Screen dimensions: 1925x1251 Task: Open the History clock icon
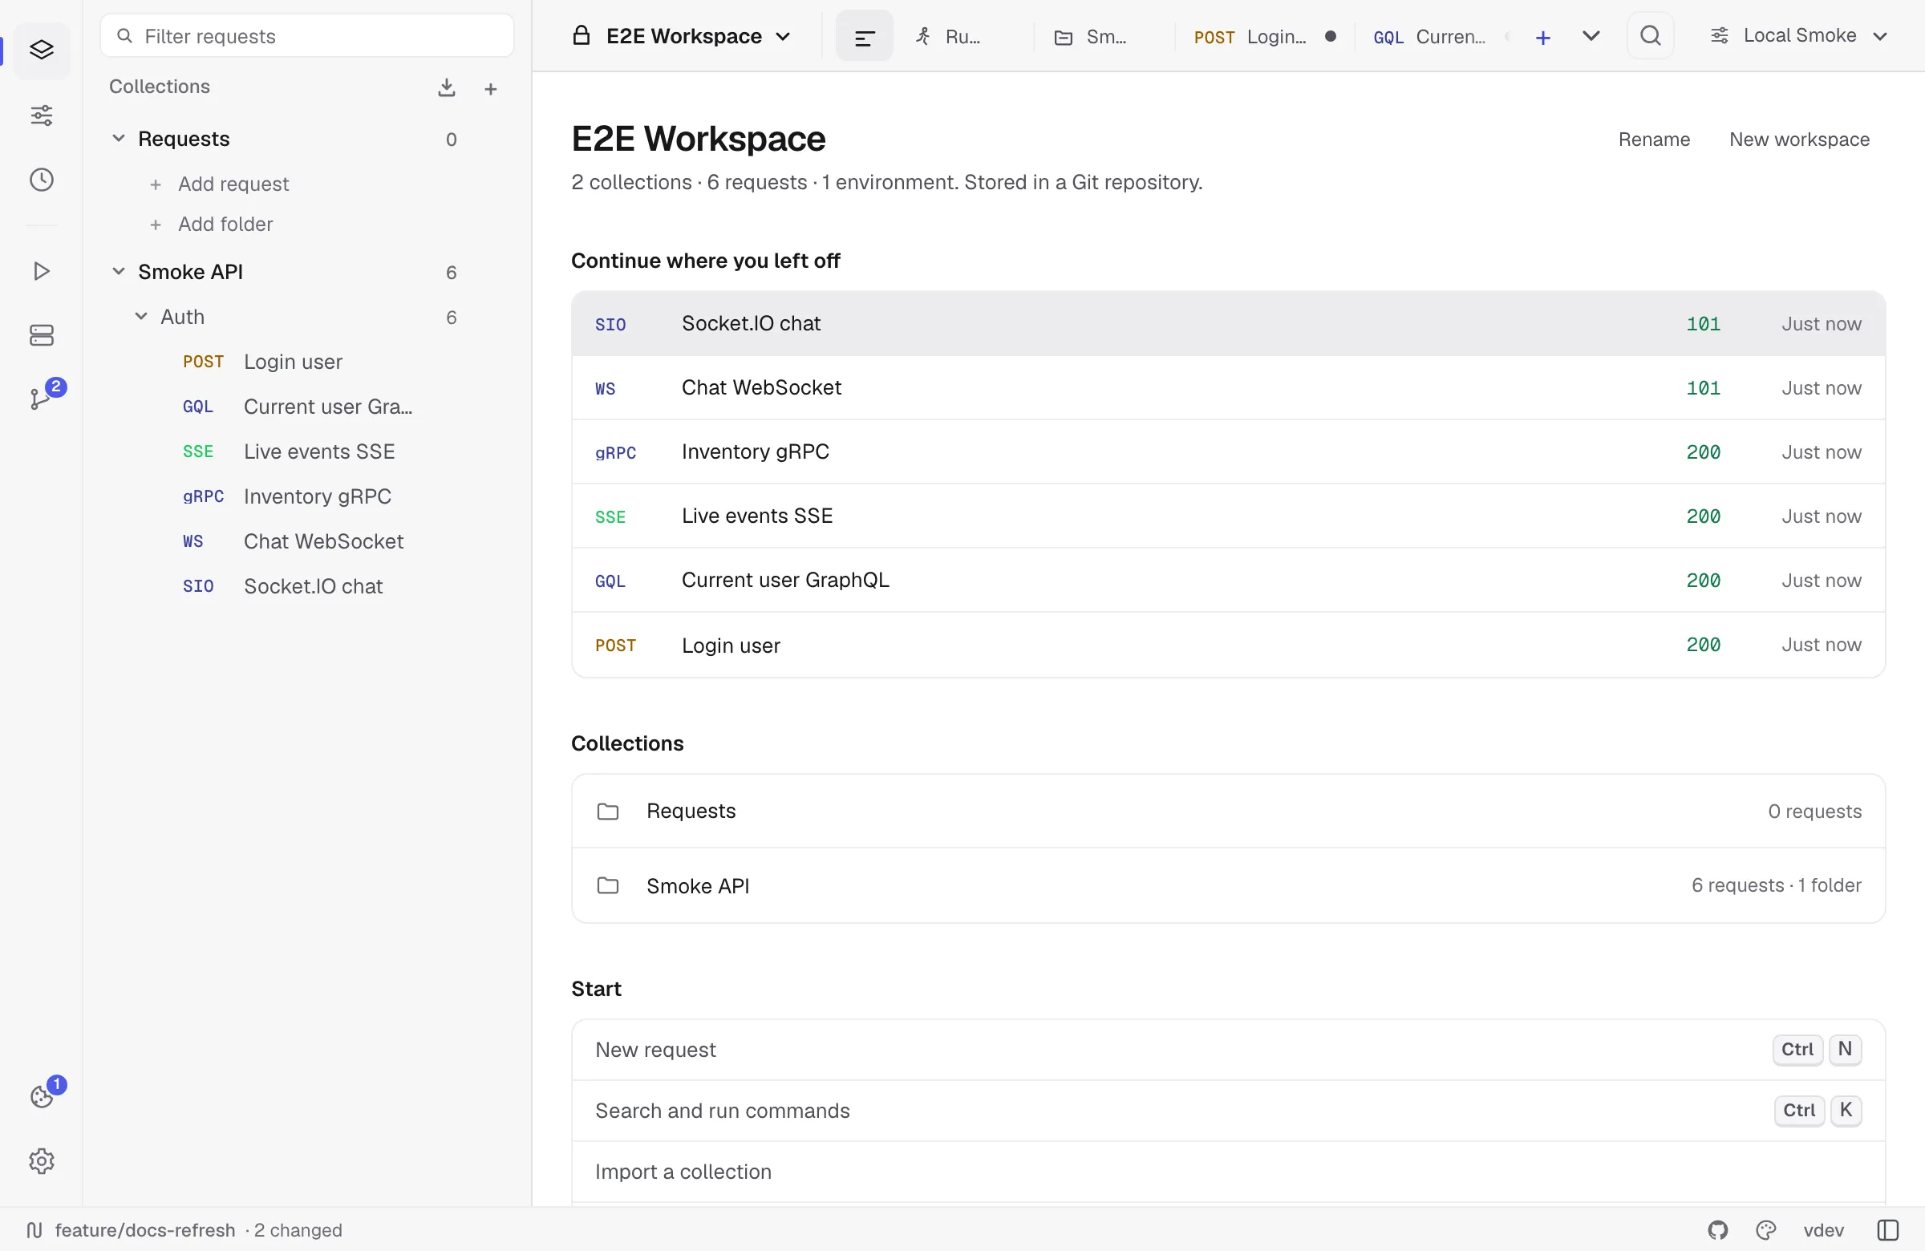coord(41,180)
